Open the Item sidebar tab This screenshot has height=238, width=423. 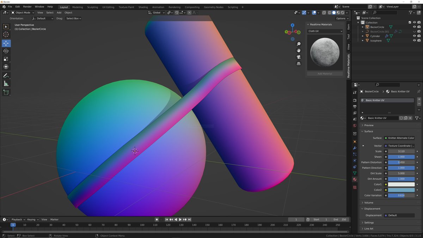point(348,27)
